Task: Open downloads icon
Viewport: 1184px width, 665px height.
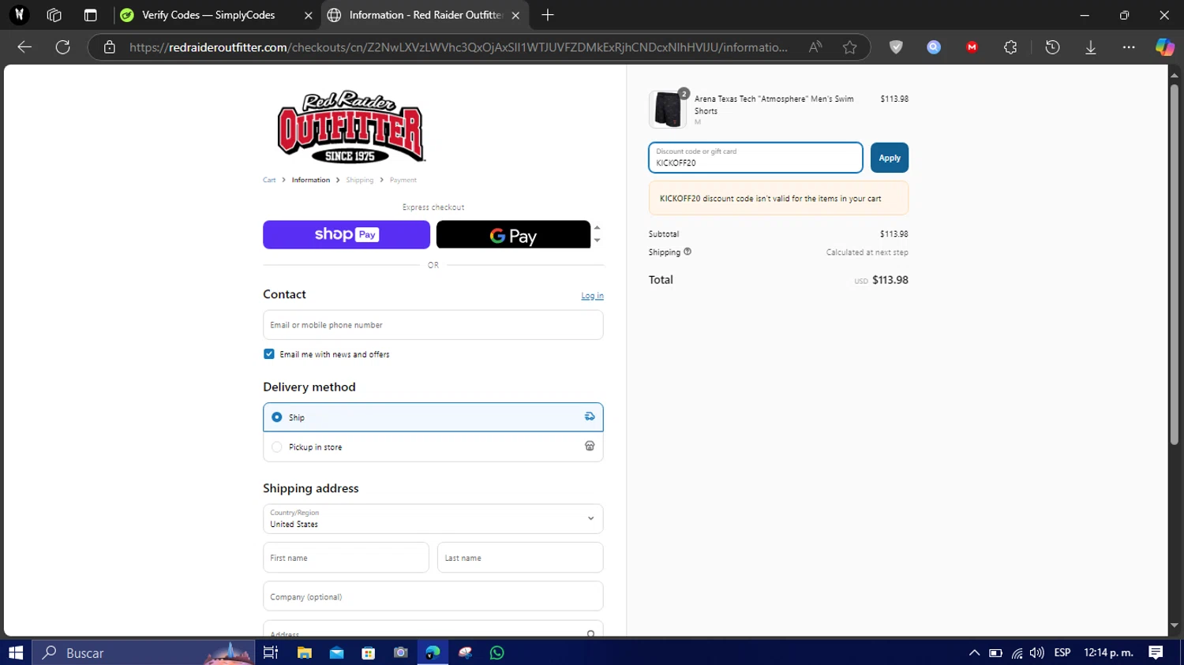Action: pos(1090,47)
